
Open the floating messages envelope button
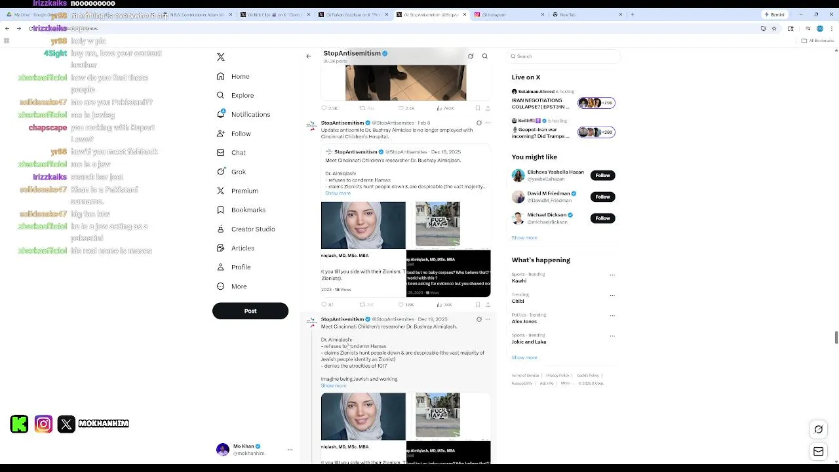819,451
